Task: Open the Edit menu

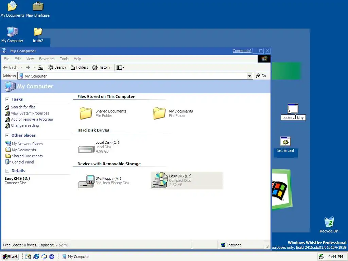Action: coord(18,59)
